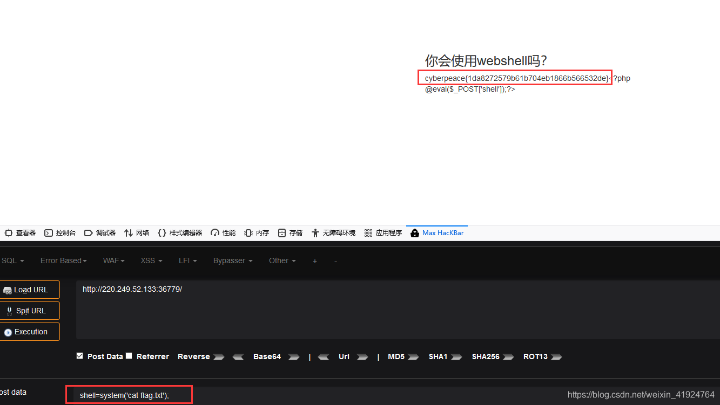Switch to the Console (控制台) tab

click(60, 233)
